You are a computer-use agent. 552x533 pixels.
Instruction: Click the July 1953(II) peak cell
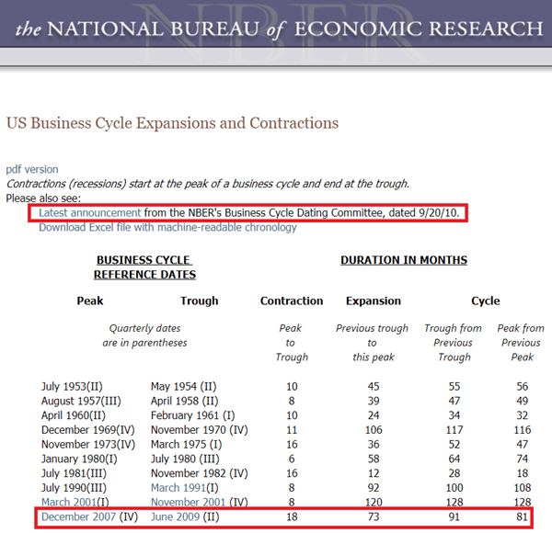click(72, 386)
